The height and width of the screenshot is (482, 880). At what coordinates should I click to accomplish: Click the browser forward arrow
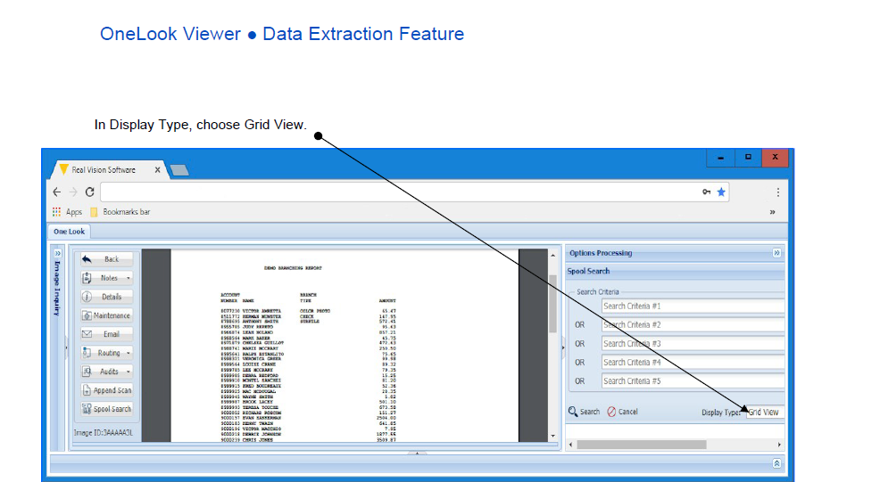click(73, 192)
